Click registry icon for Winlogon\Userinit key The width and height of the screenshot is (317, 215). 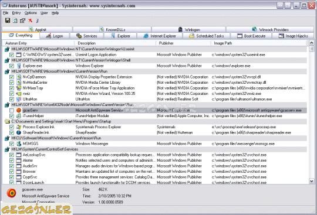point(7,49)
